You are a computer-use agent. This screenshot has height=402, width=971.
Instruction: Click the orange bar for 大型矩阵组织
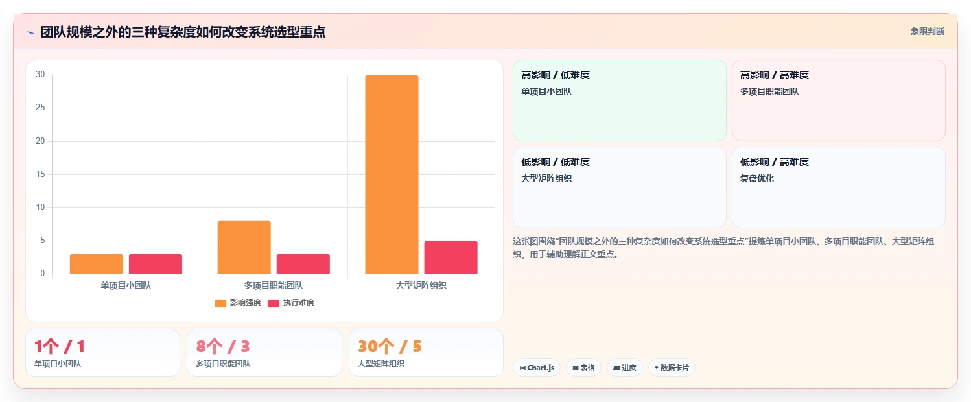pos(392,174)
